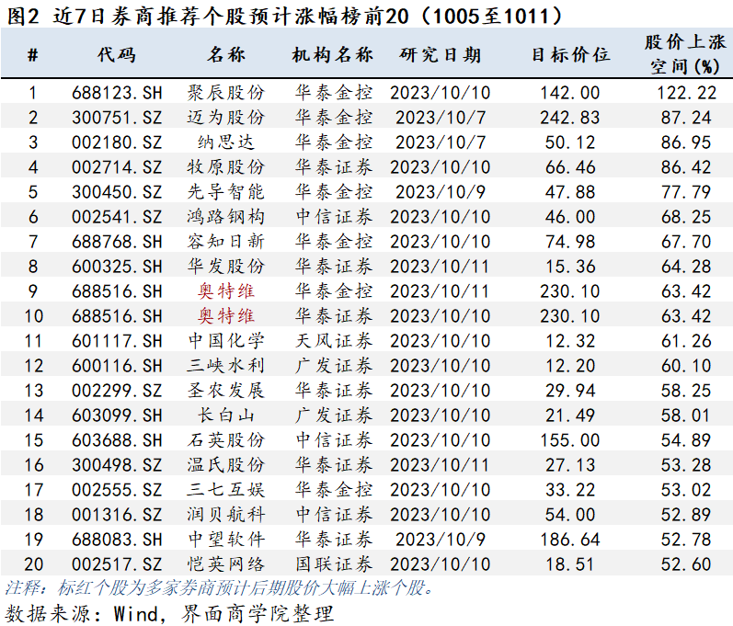Click the 研究日期 column header
Viewport: 733px width, 626px height.
click(441, 55)
